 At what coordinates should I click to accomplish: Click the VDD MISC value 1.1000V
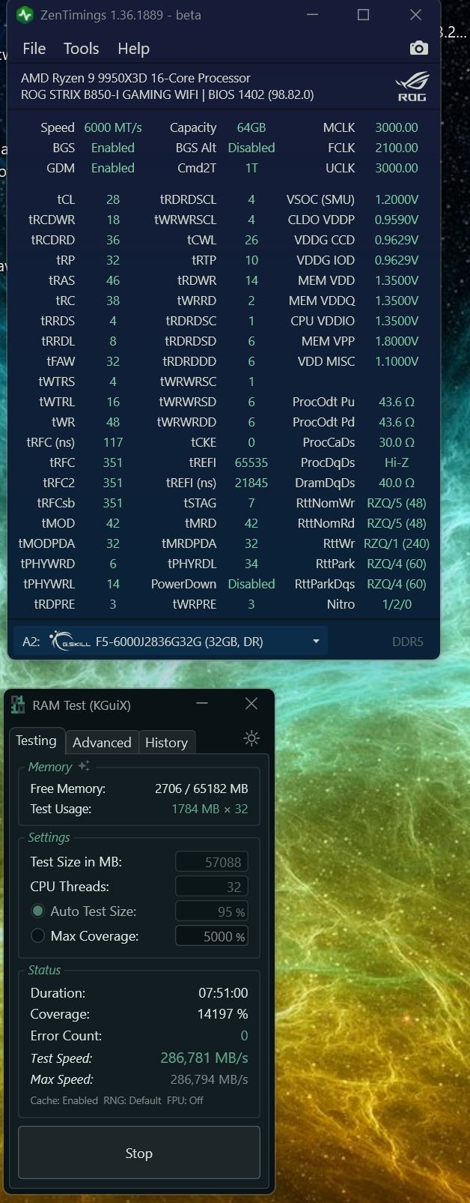pos(397,361)
